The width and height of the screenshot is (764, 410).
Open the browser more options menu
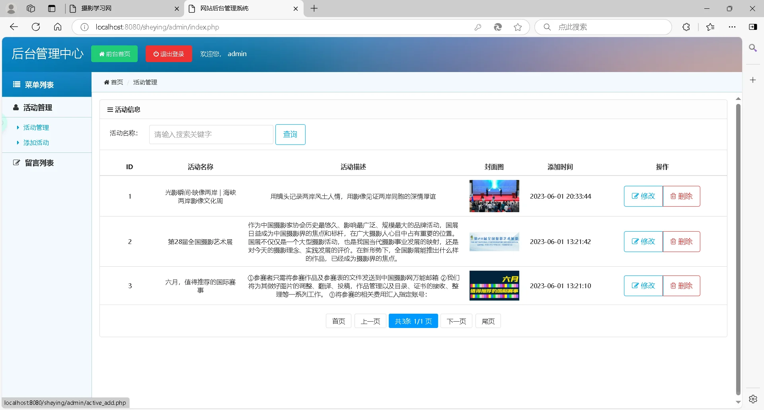733,27
